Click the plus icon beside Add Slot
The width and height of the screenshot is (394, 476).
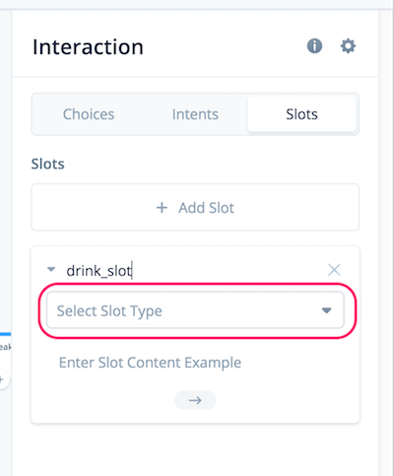pos(162,208)
